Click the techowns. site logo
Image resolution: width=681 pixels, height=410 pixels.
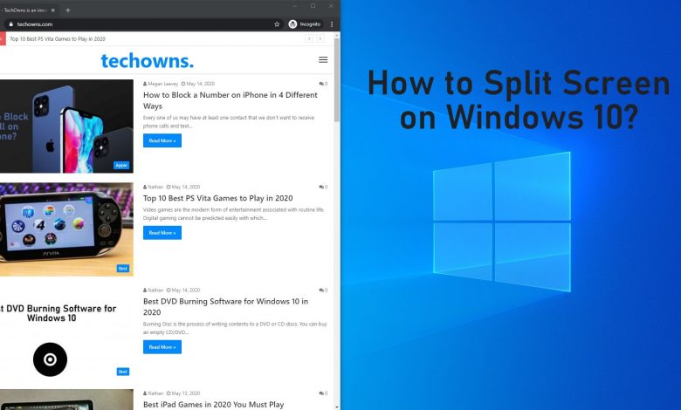coord(148,61)
